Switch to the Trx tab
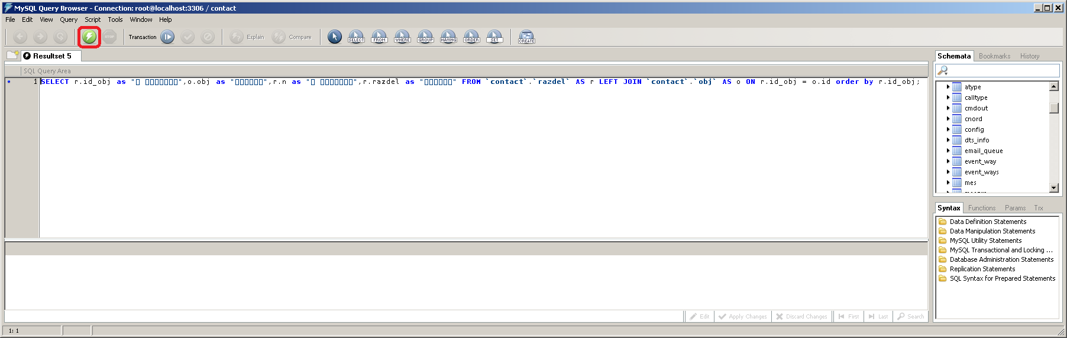Screen dimensions: 1067x338 click(x=1039, y=208)
